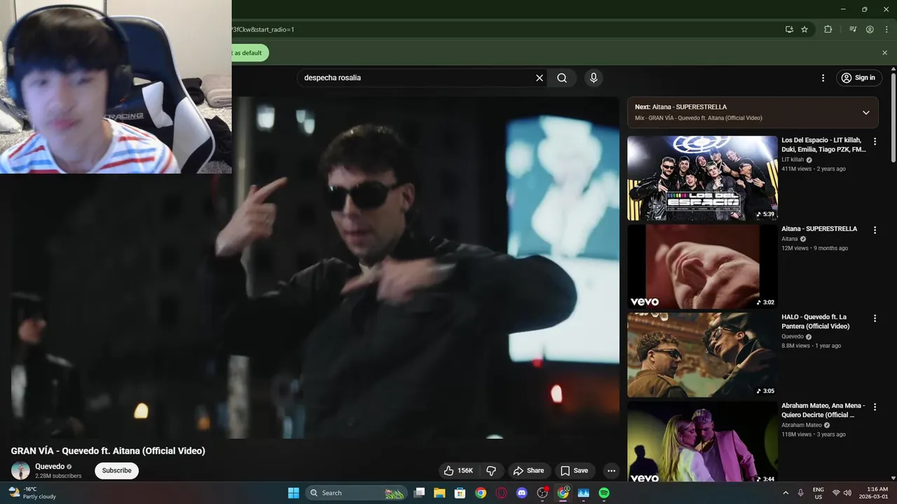897x504 pixels.
Task: Click the Sign in button
Action: tap(858, 78)
